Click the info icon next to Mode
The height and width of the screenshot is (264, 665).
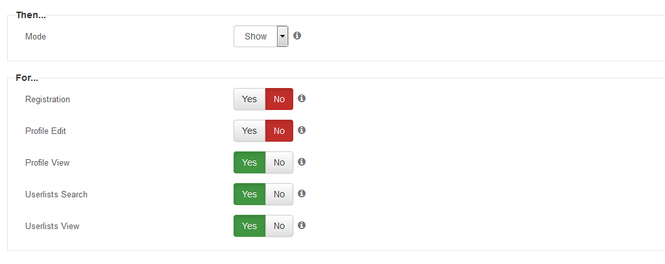[297, 36]
